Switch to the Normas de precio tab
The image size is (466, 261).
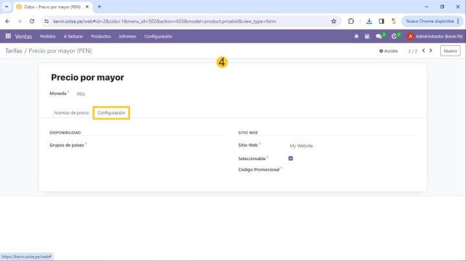click(71, 112)
